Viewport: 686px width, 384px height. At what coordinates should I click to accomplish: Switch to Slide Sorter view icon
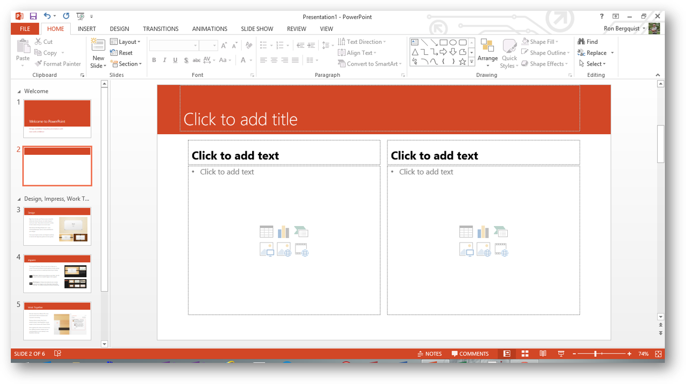coord(525,354)
